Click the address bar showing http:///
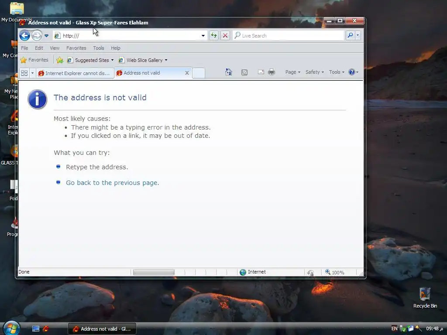 tap(130, 36)
